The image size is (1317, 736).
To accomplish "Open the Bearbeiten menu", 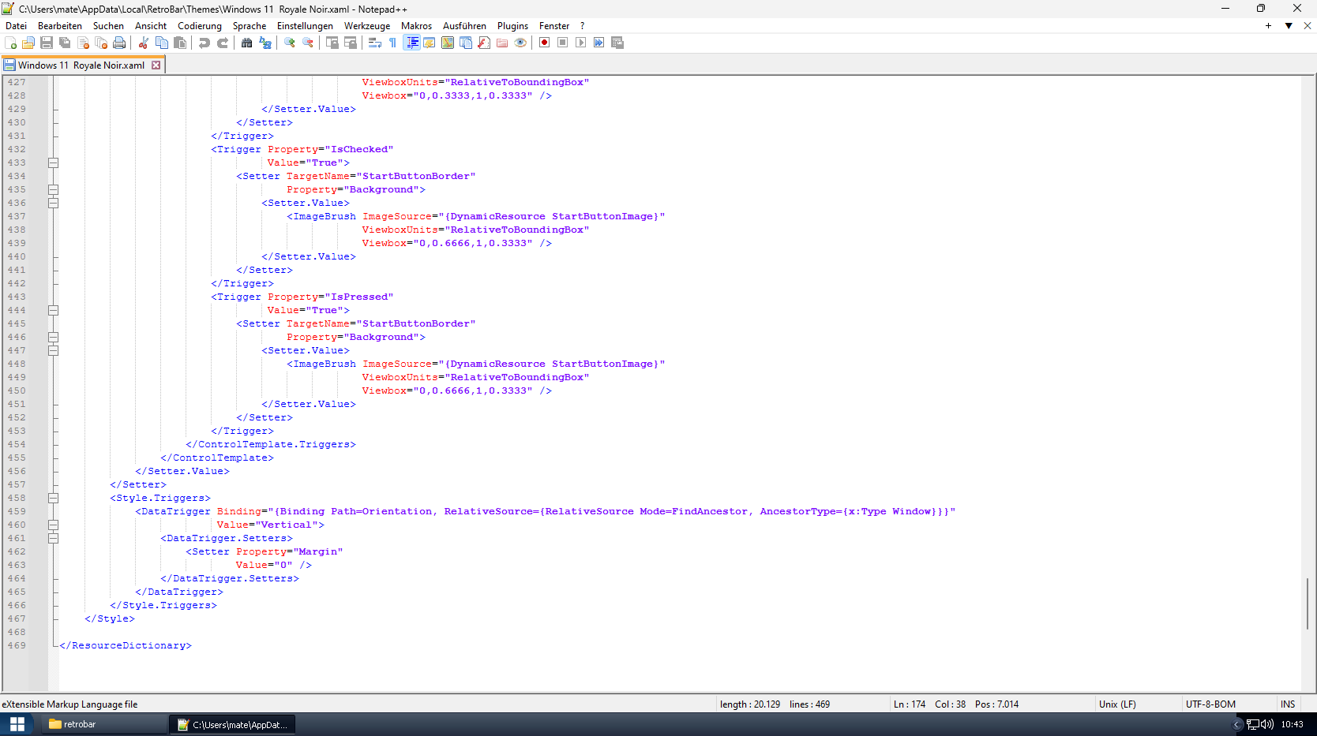I will [60, 26].
